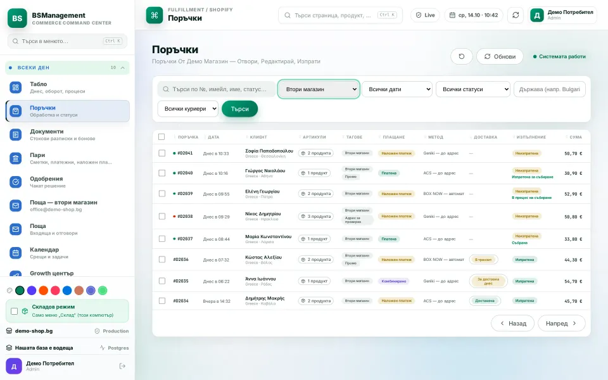Image resolution: width=608 pixels, height=380 pixels.
Task: Click the top Търси страница search field
Action: [341, 15]
